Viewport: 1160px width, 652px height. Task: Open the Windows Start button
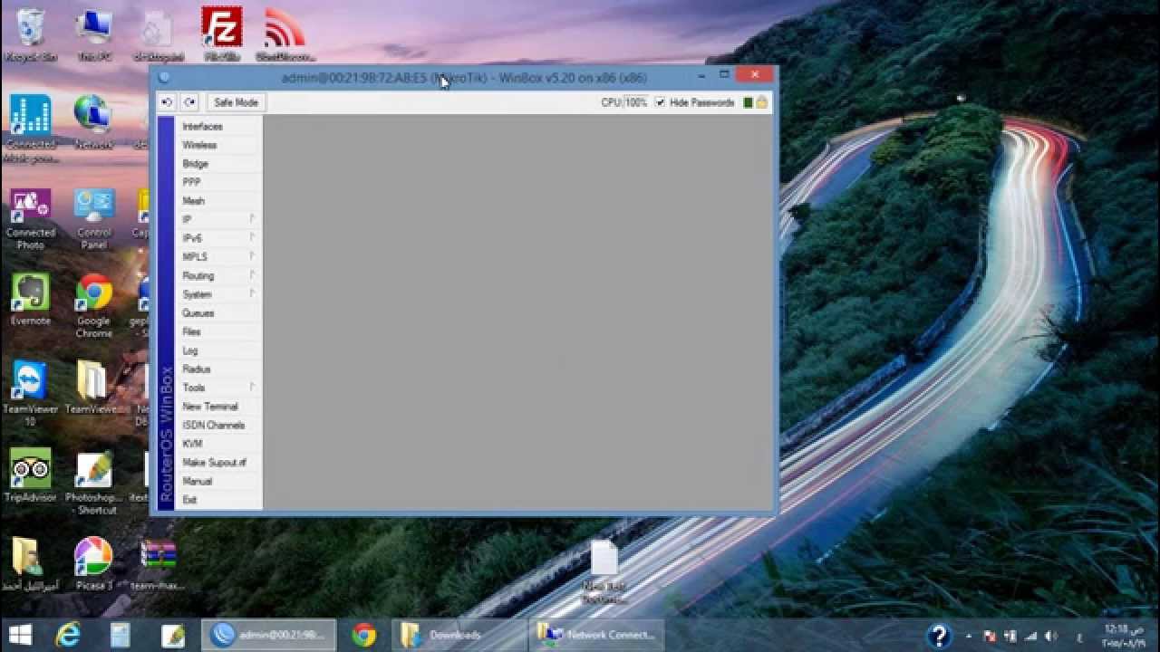click(20, 635)
